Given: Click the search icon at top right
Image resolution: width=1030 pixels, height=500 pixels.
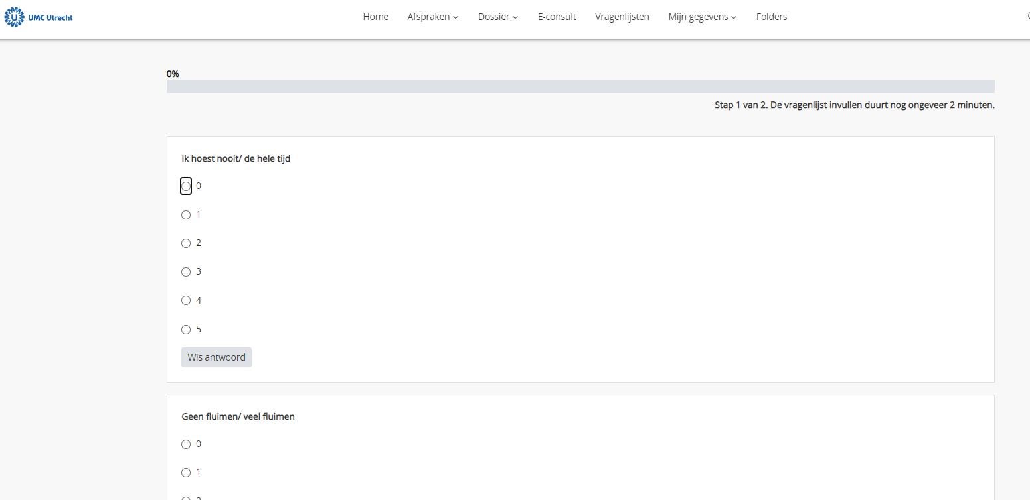Looking at the screenshot, I should [1027, 17].
